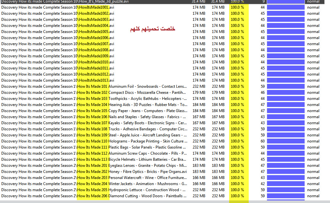Select the How_It's_Made_3d_puzzle.avi file name
Screen dimensions: 330x203
click(65, 2)
